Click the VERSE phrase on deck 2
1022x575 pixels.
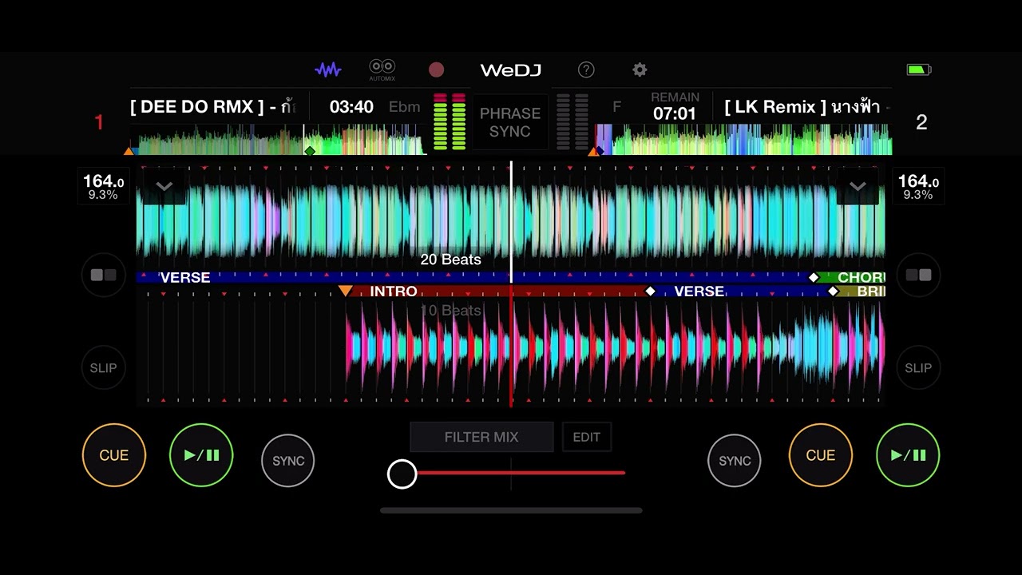(699, 291)
